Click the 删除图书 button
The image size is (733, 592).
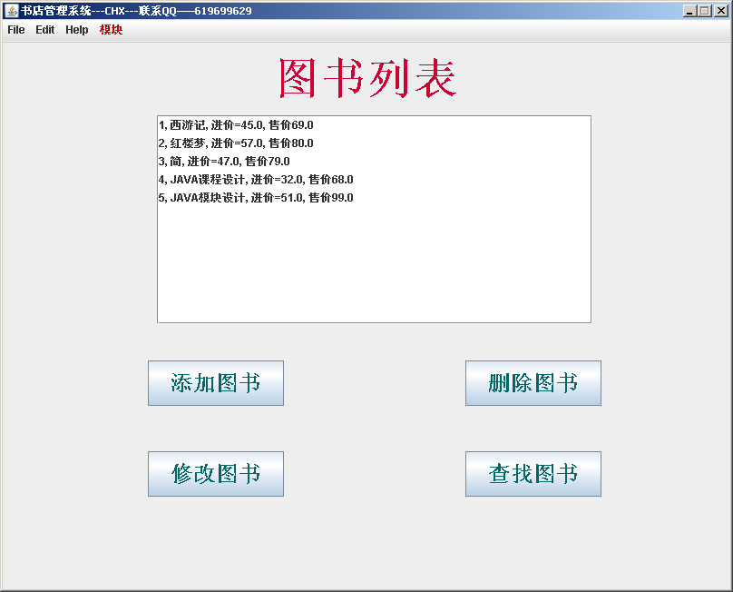pyautogui.click(x=533, y=383)
